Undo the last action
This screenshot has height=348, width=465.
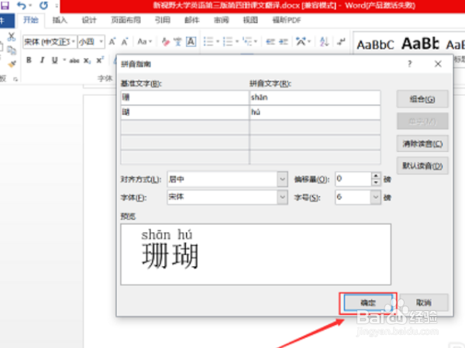[x=22, y=5]
